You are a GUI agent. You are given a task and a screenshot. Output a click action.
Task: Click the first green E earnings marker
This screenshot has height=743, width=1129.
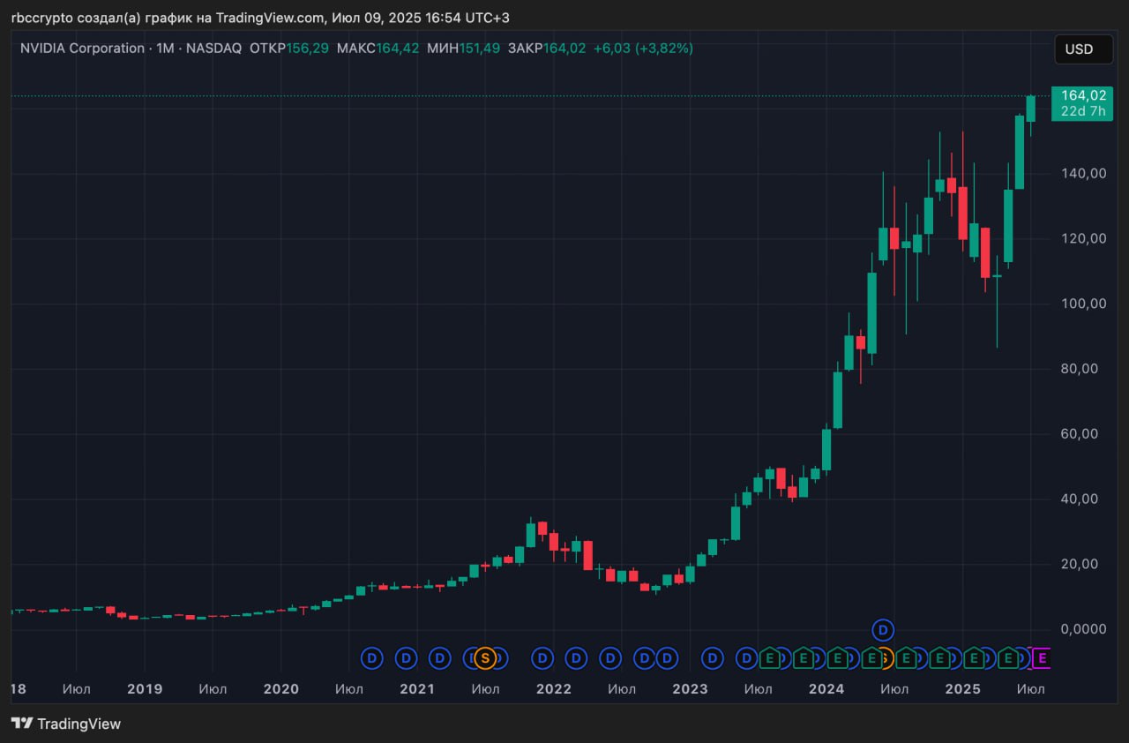click(769, 657)
